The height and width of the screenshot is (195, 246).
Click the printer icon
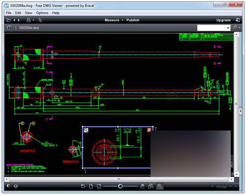tap(29, 20)
